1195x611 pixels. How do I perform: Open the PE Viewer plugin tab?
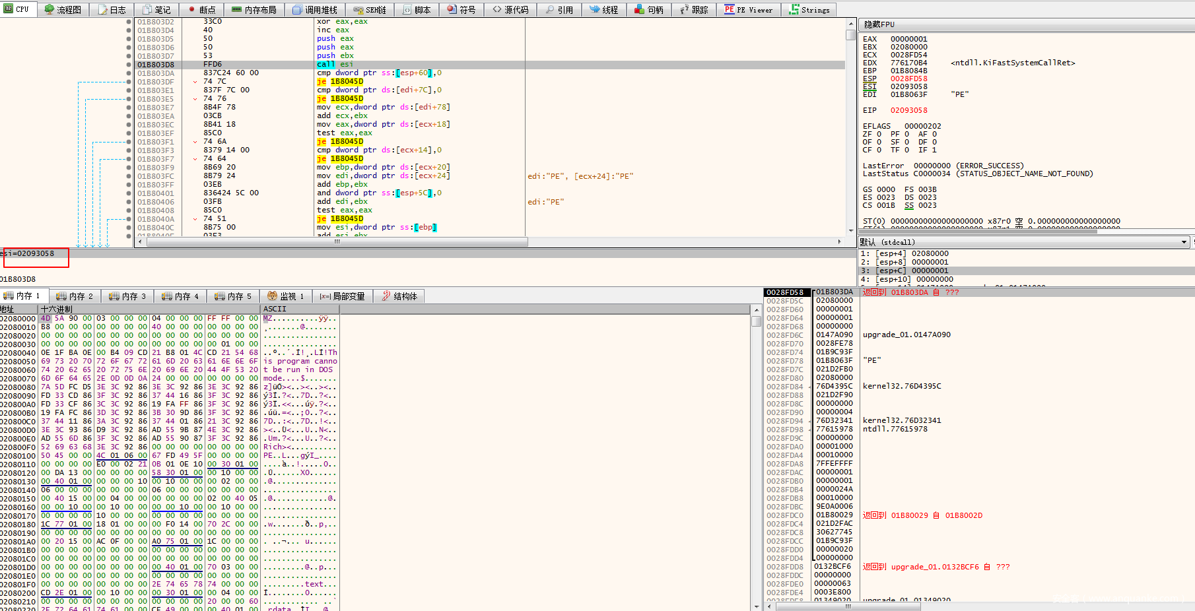[x=749, y=10]
